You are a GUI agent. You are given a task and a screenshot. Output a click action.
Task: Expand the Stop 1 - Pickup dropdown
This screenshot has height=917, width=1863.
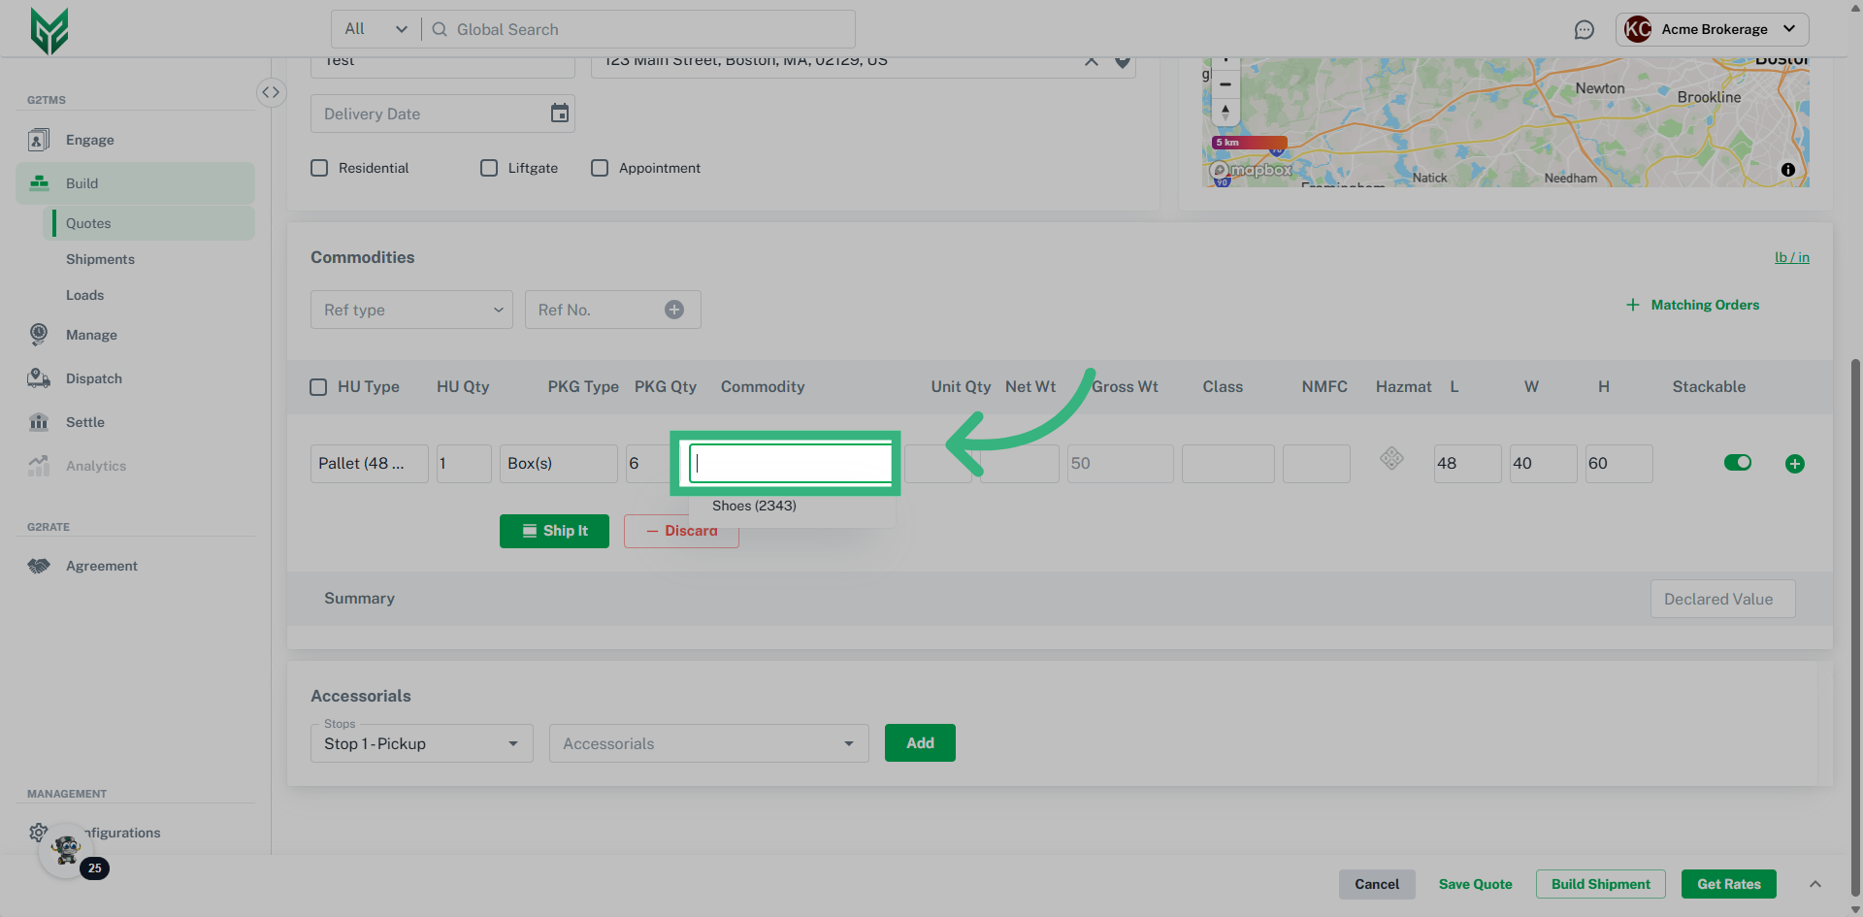click(x=421, y=743)
